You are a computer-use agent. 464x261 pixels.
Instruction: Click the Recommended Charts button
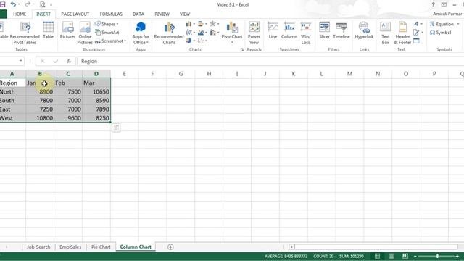tap(169, 33)
